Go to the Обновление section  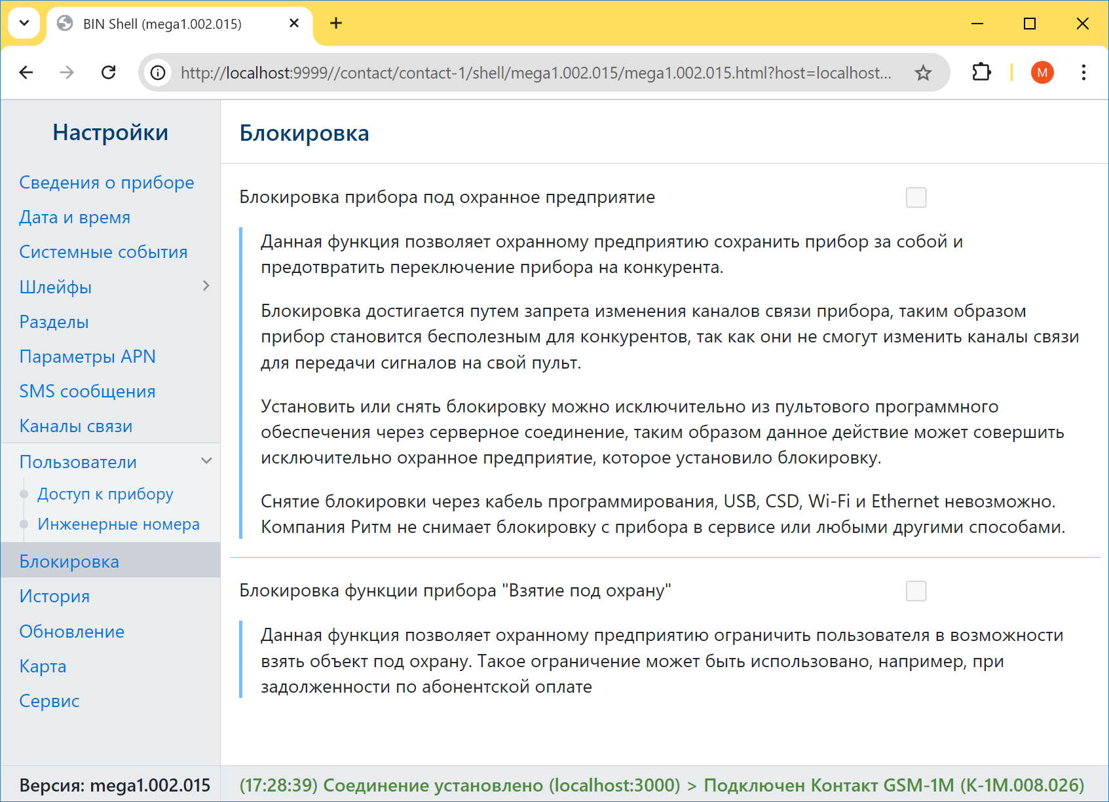72,632
